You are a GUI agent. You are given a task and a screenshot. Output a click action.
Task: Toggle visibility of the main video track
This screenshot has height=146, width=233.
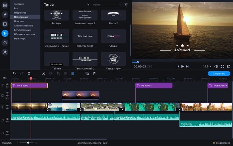[x=7, y=106]
